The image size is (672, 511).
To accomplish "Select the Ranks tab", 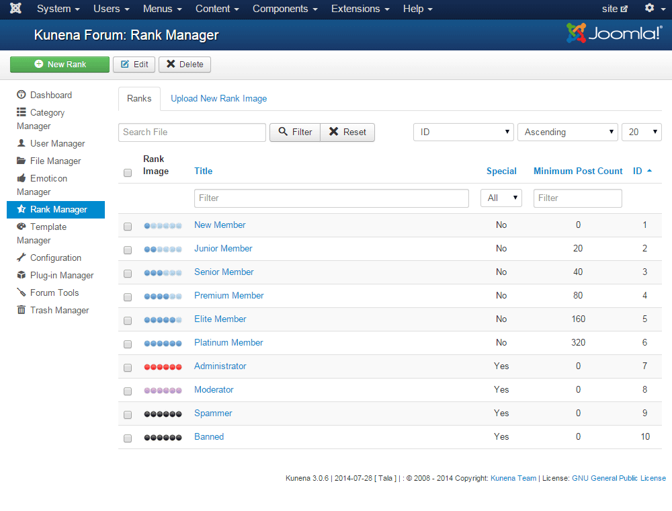I will coord(139,99).
